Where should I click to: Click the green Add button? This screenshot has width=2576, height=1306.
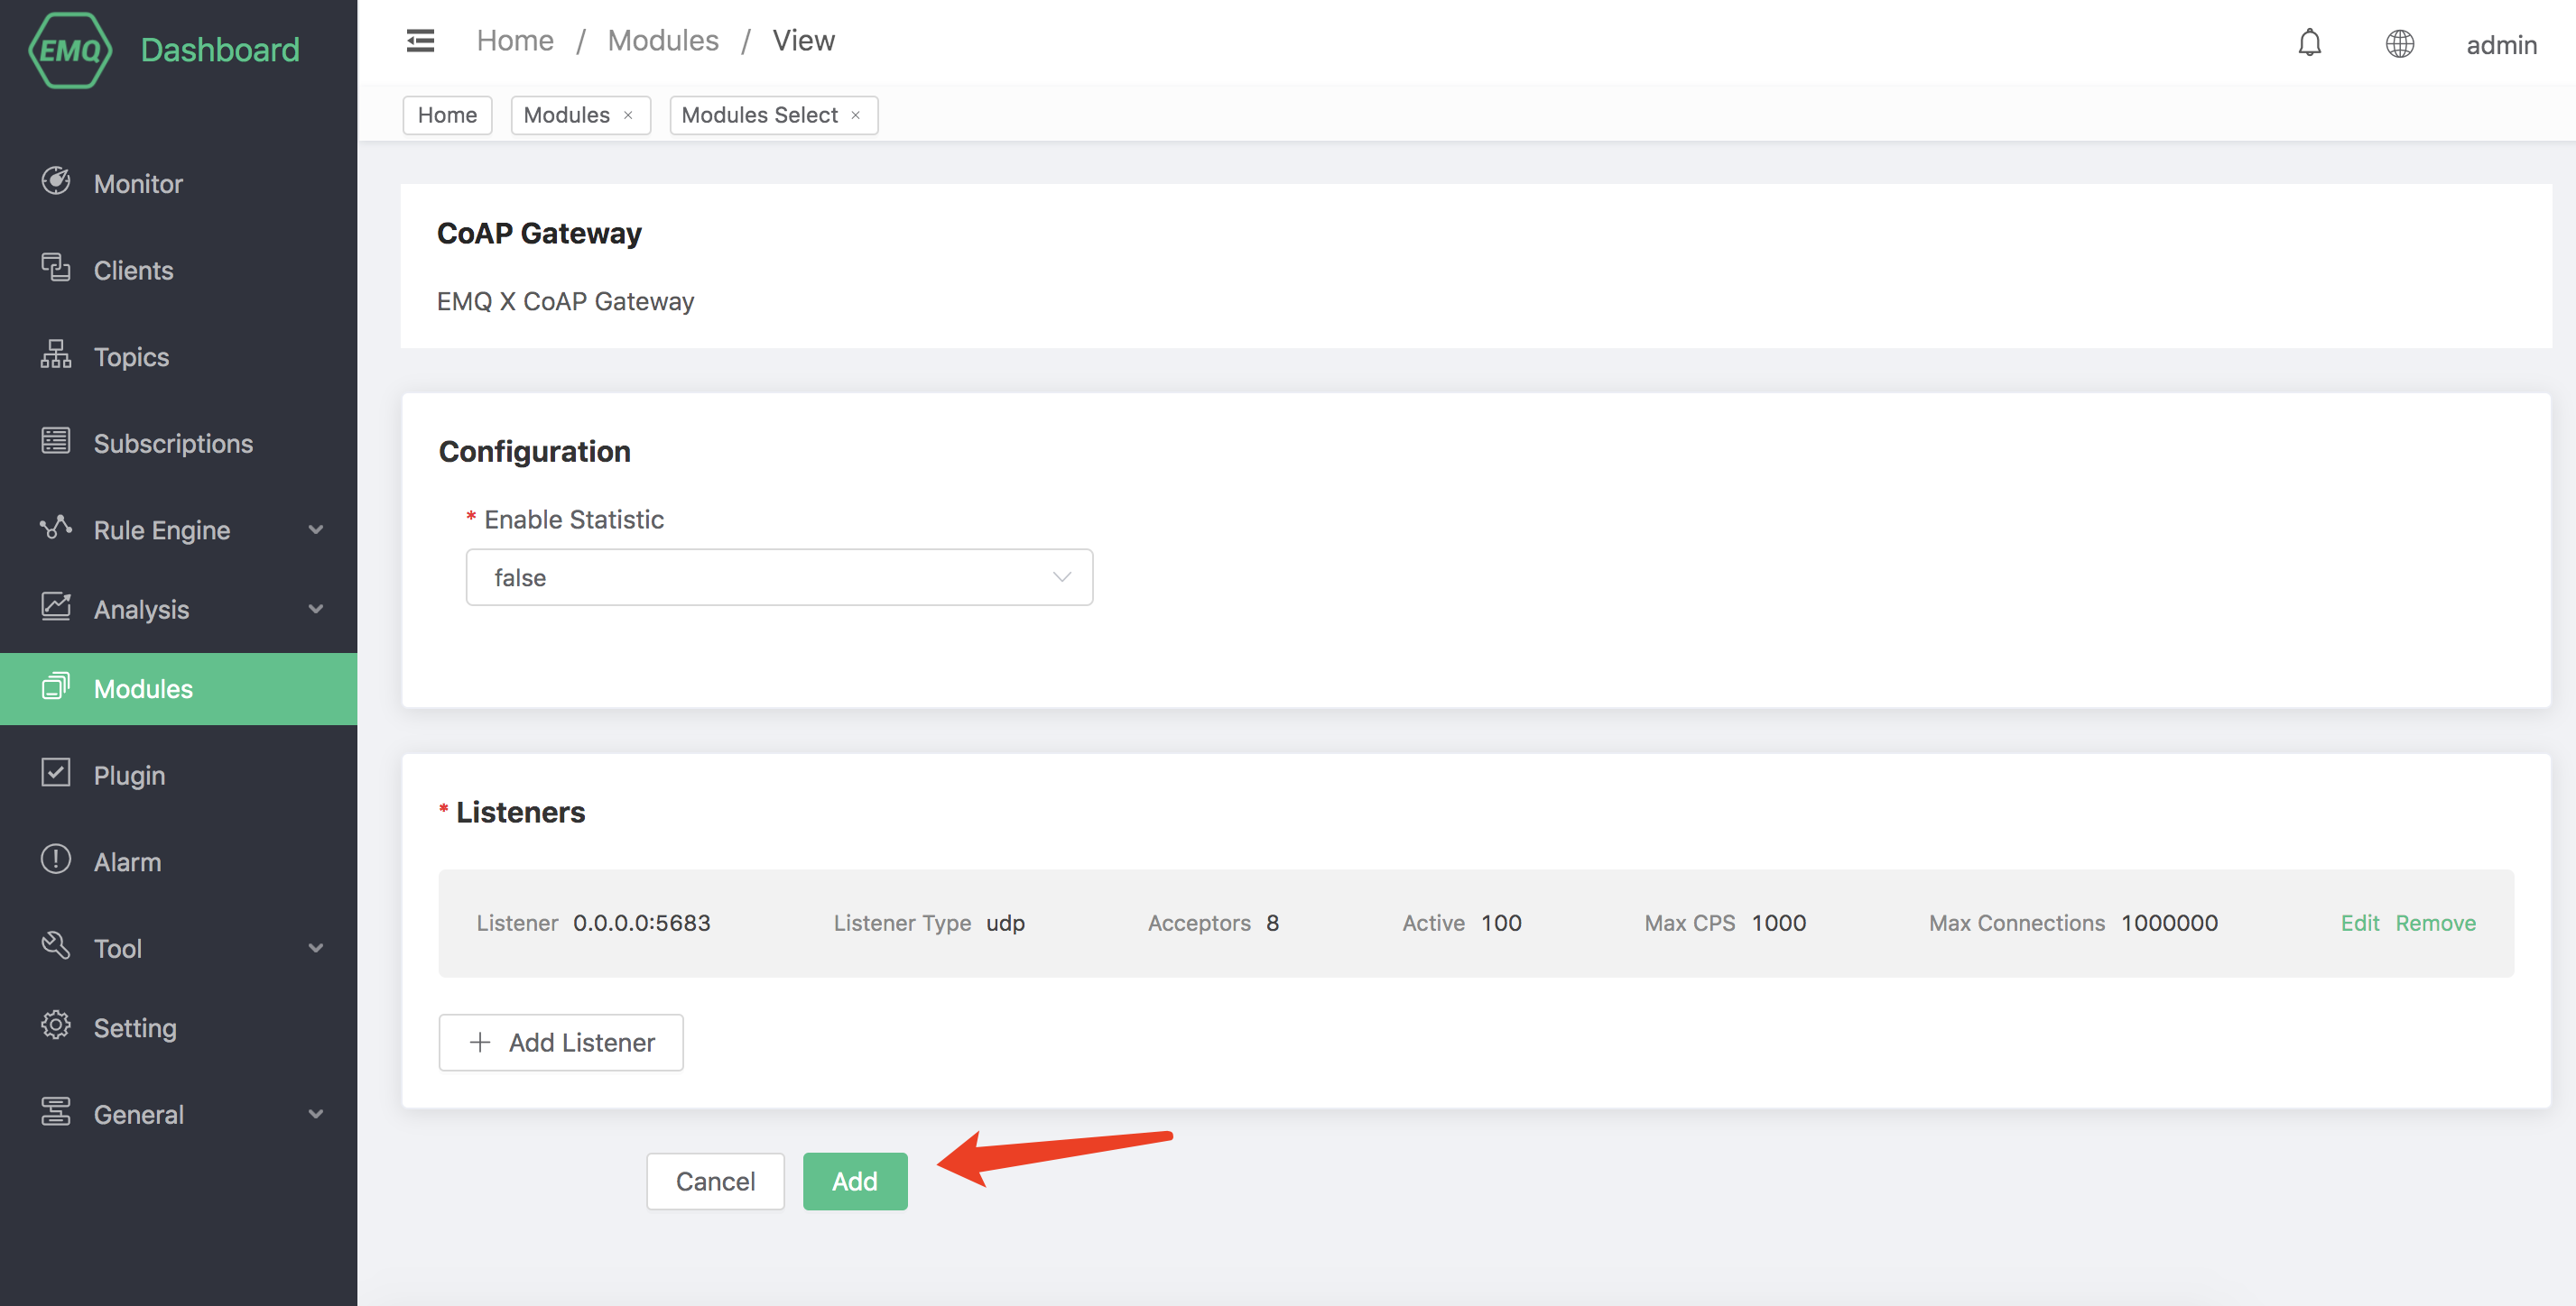pos(855,1182)
